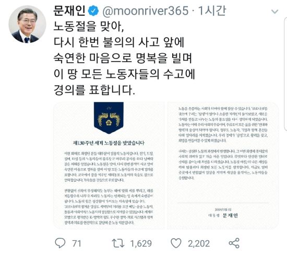This screenshot has width=287, height=257.
Task: View the left attached letter image
Action: coord(109,165)
